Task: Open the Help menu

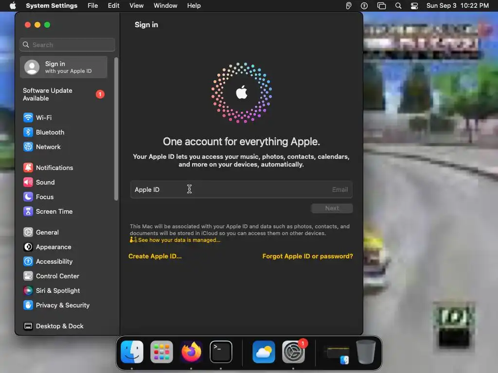Action: click(194, 6)
